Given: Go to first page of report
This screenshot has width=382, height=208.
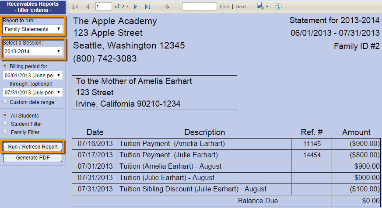Looking at the screenshot, I should 75,7.
